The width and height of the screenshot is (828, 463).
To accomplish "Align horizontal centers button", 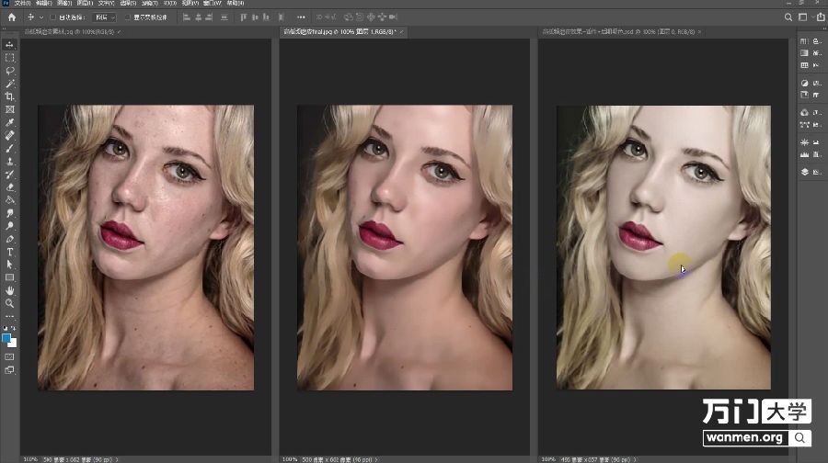I will tap(198, 17).
